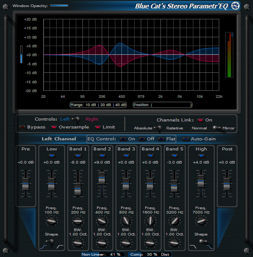Click the High +4.0 dB value

201,162
